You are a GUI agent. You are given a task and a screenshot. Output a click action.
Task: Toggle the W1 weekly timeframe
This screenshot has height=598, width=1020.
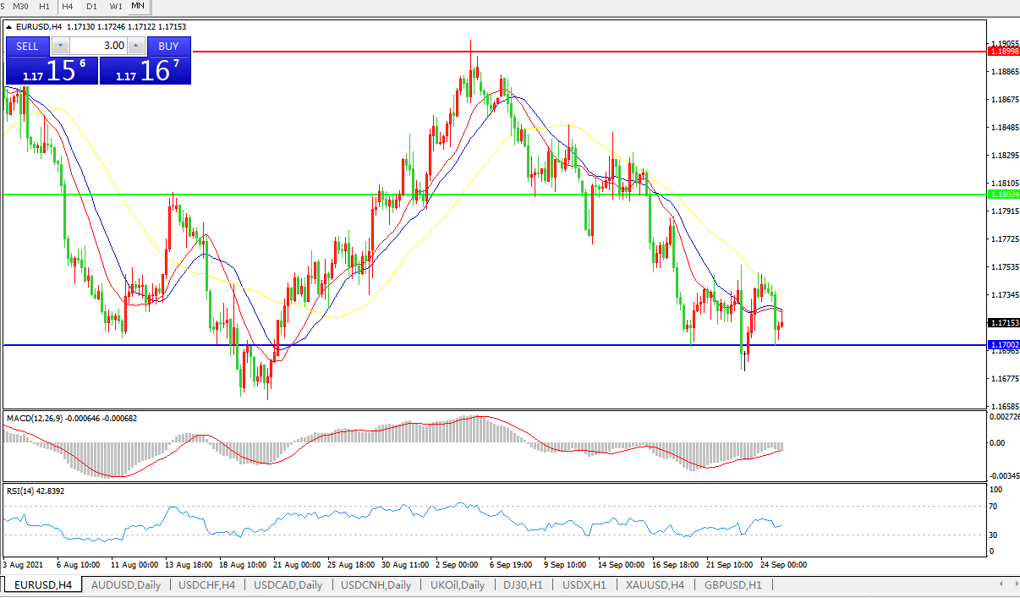pyautogui.click(x=116, y=6)
